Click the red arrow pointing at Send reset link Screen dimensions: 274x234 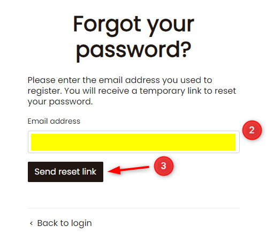pos(128,169)
